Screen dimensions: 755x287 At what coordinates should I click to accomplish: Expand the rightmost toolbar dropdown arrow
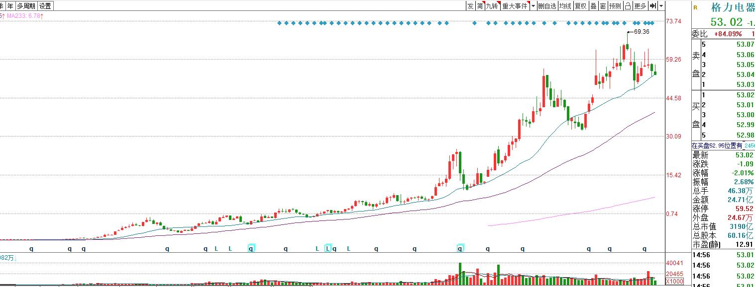[x=661, y=6]
